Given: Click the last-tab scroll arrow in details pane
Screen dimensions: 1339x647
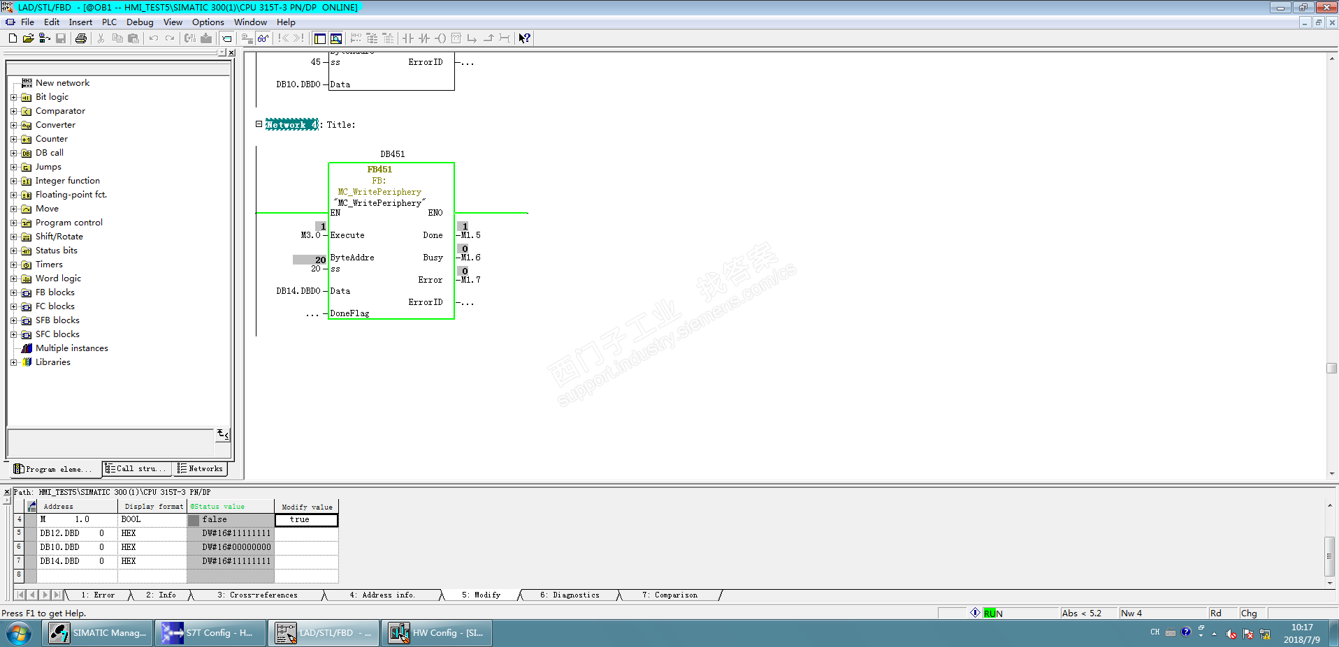Looking at the screenshot, I should (57, 595).
